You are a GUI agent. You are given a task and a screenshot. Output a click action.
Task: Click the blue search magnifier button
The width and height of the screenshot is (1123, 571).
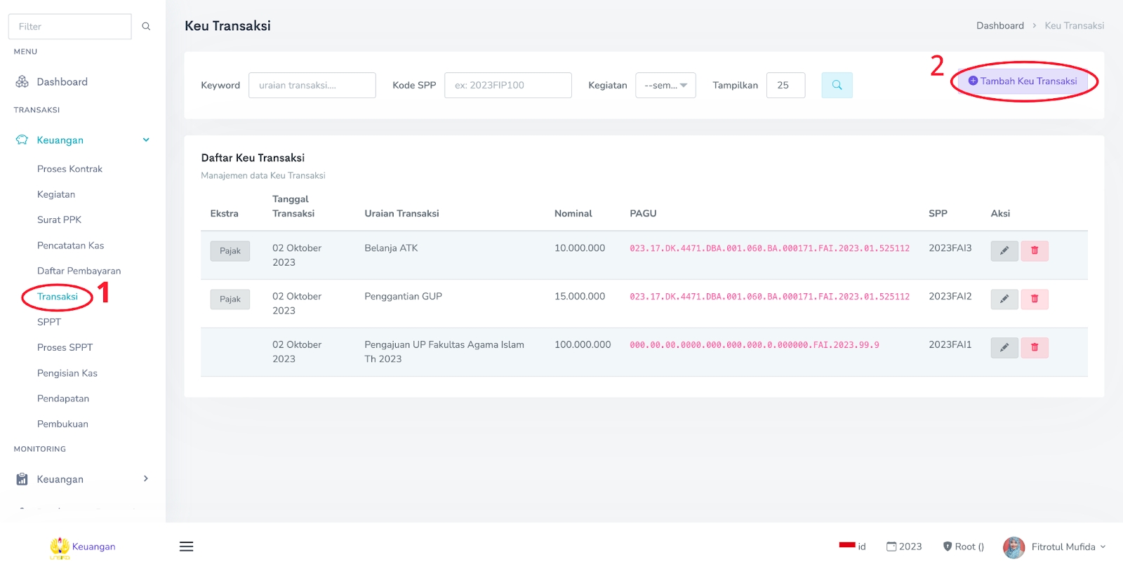point(837,85)
